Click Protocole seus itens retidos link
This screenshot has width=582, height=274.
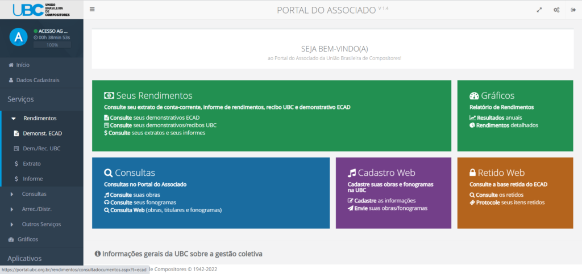pyautogui.click(x=507, y=202)
